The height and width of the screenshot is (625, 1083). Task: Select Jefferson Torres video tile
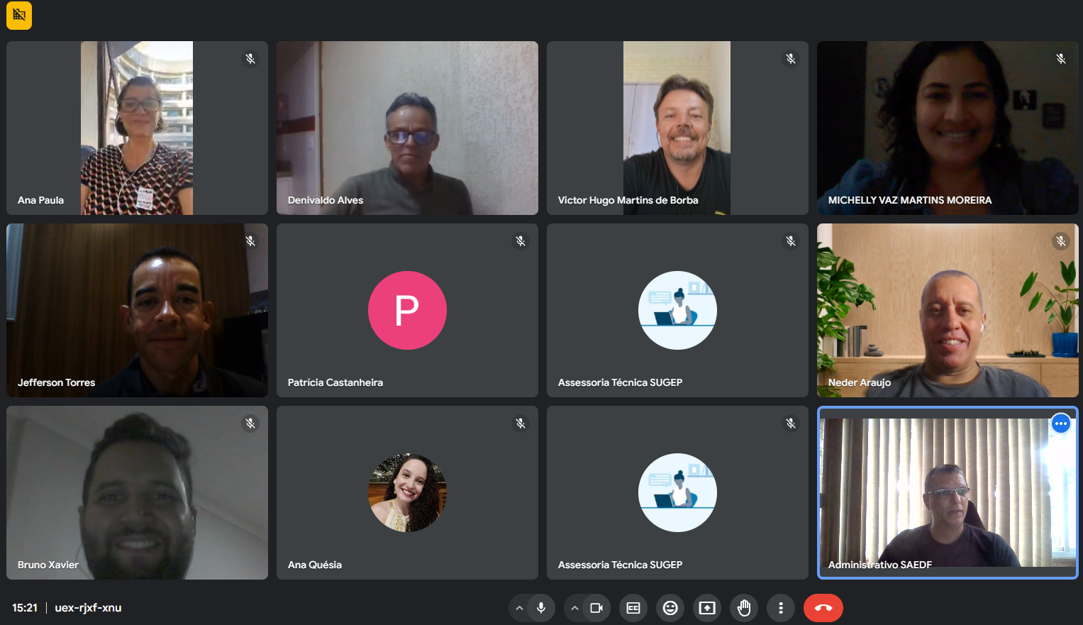point(137,310)
